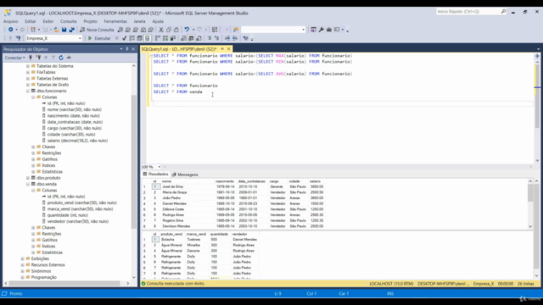Click the split editor icon at top right
This screenshot has height=305, width=543.
[x=537, y=56]
